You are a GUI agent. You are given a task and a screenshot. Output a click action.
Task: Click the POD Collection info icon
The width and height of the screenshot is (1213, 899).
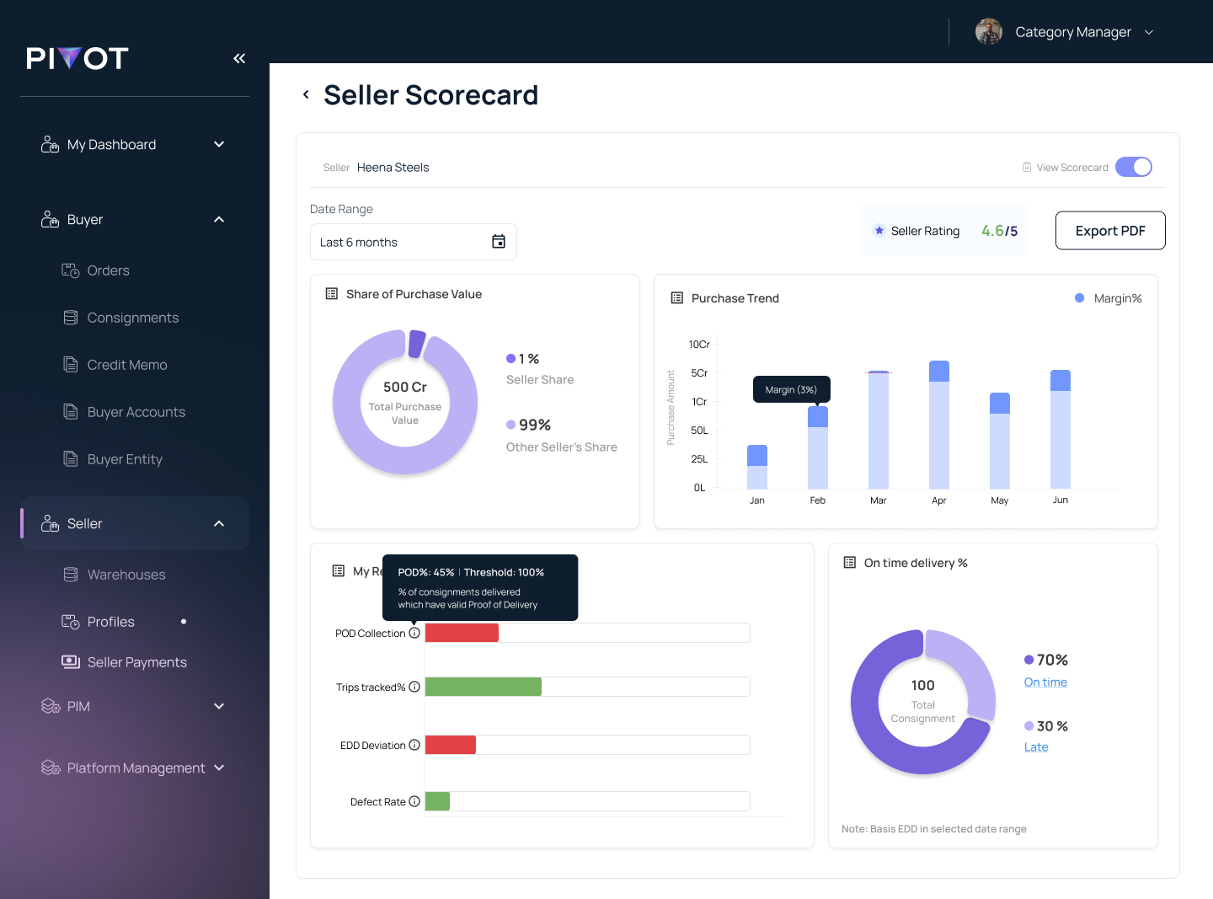coord(414,633)
